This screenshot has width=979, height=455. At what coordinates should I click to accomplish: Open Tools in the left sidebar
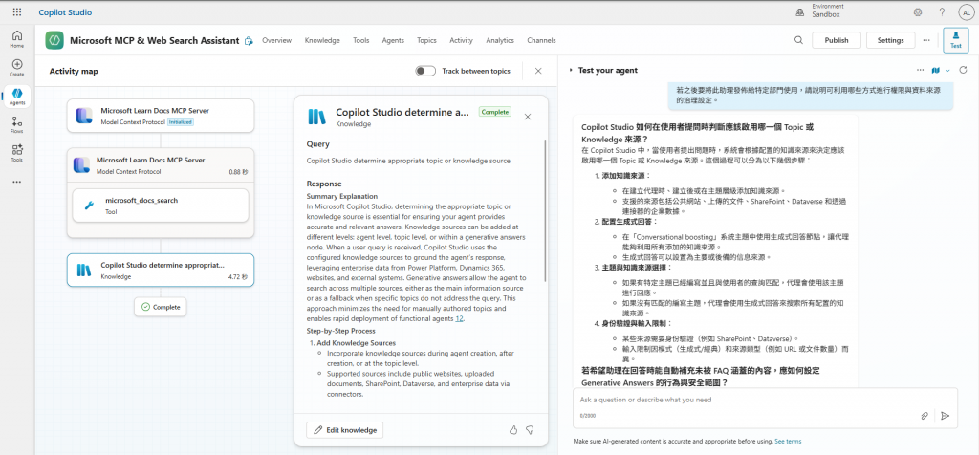(x=17, y=154)
